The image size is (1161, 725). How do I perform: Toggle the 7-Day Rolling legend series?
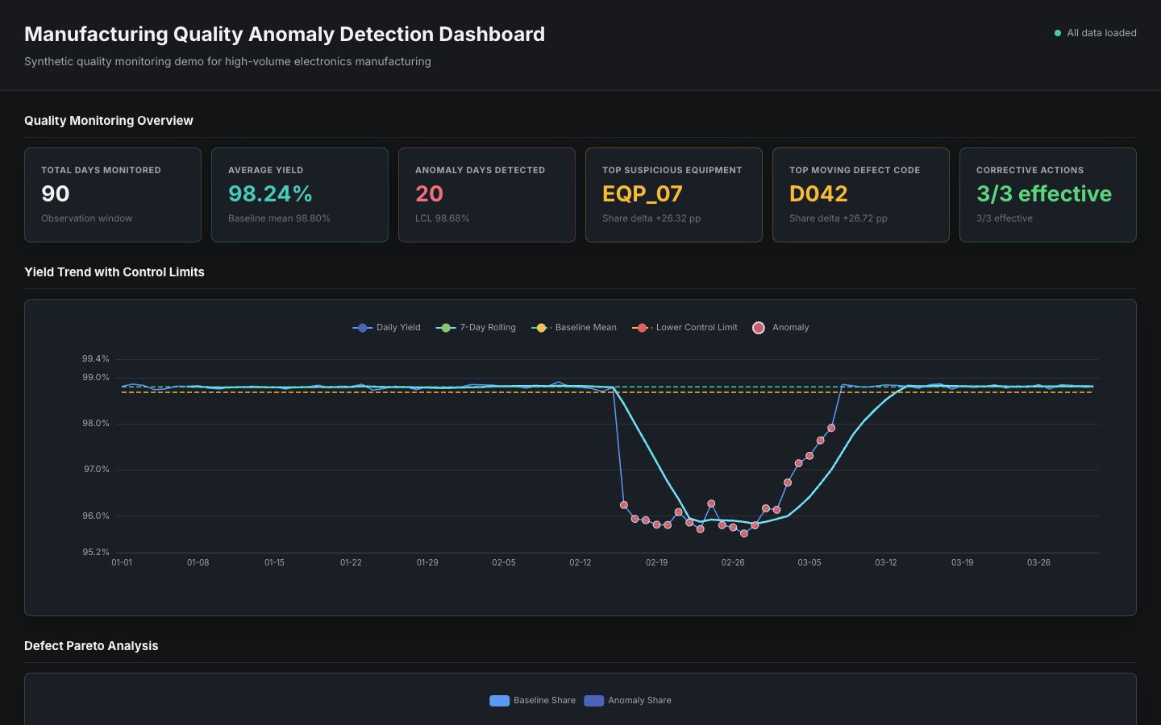coord(476,328)
